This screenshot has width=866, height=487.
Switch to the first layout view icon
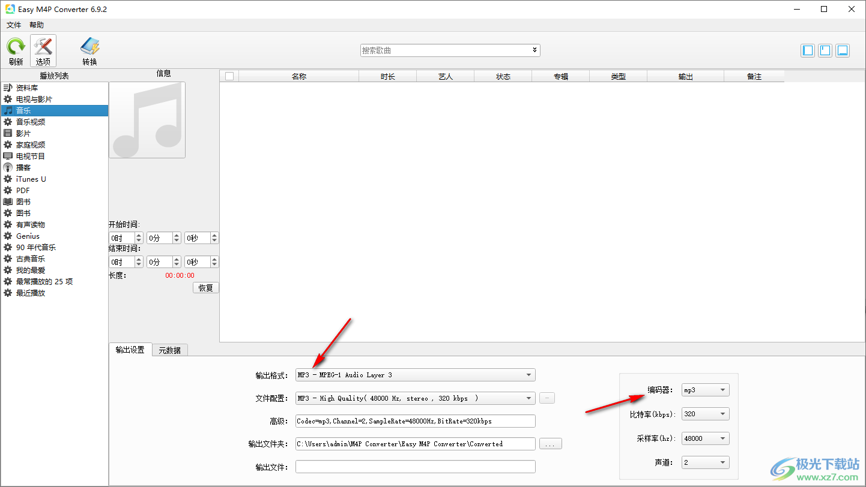point(808,50)
